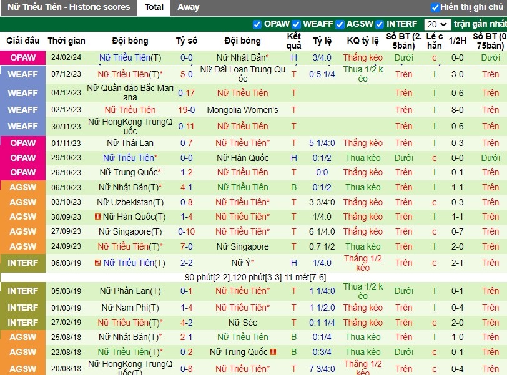This screenshot has height=375, width=507.
Task: Click the 90 phút[2-2],120 phút[3-3] note row
Action: pyautogui.click(x=255, y=277)
